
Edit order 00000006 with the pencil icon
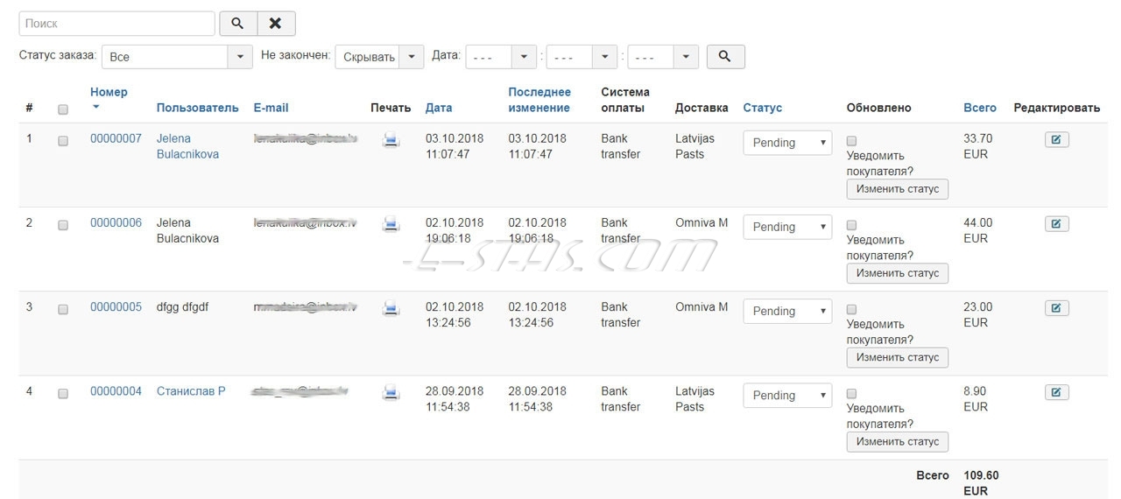(x=1056, y=223)
